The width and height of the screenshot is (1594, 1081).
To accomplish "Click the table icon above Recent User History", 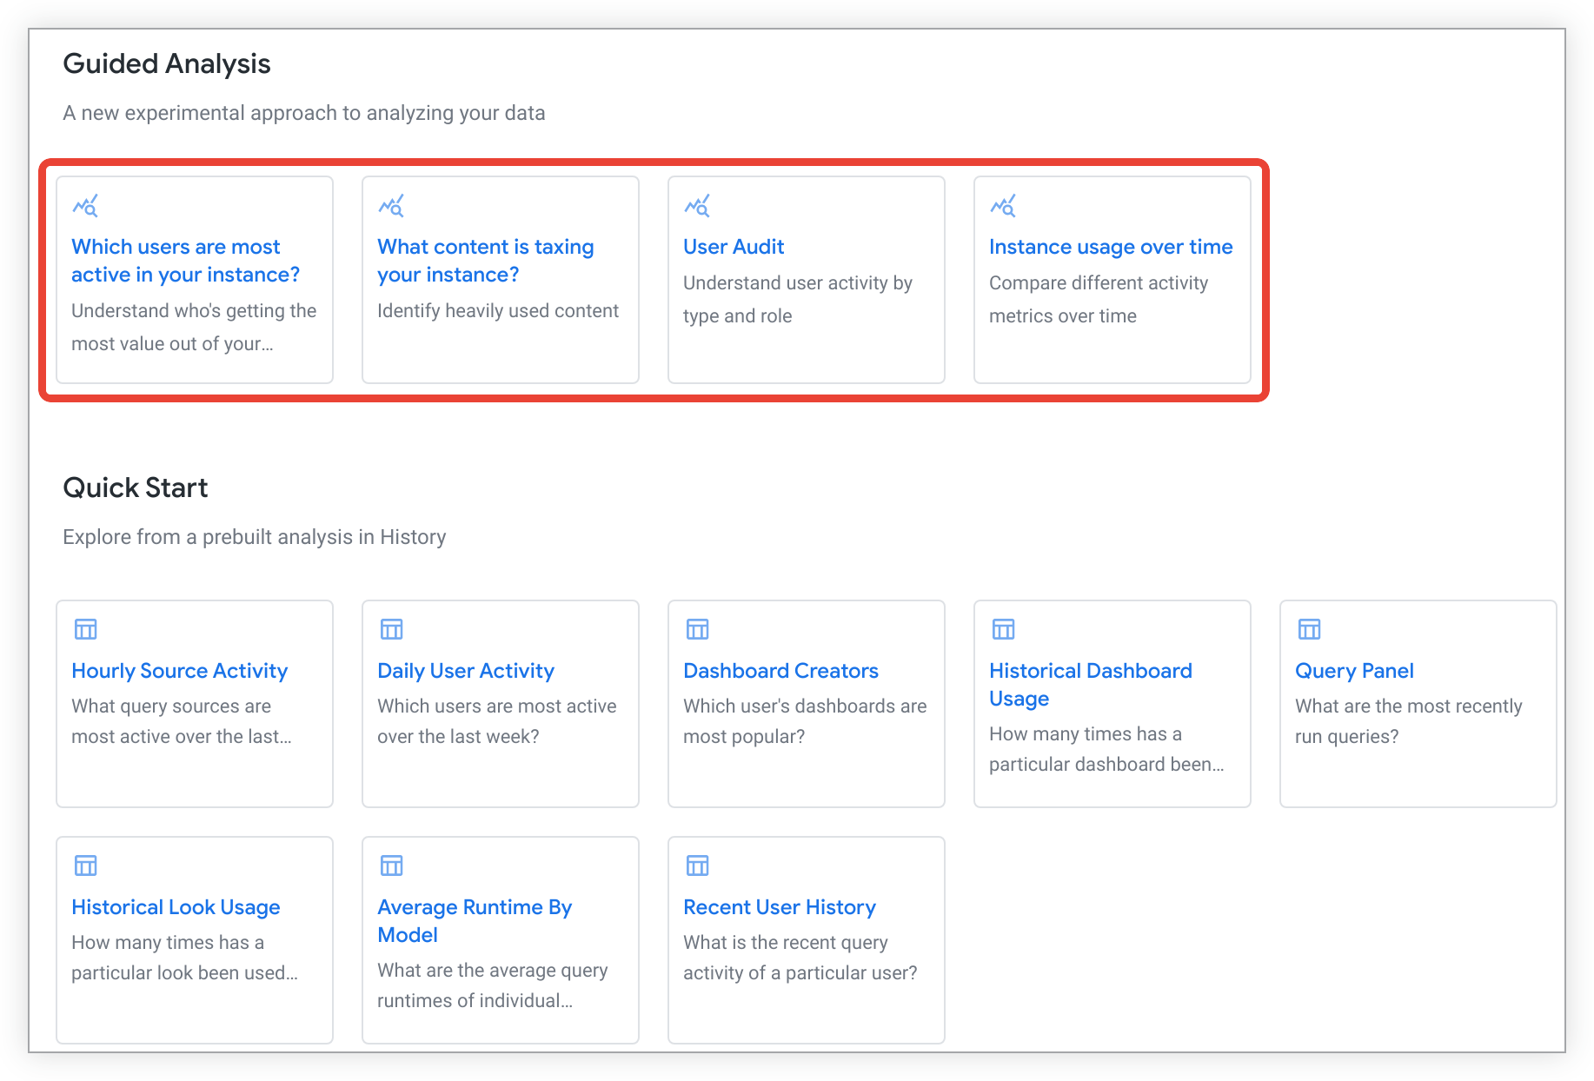I will point(697,865).
